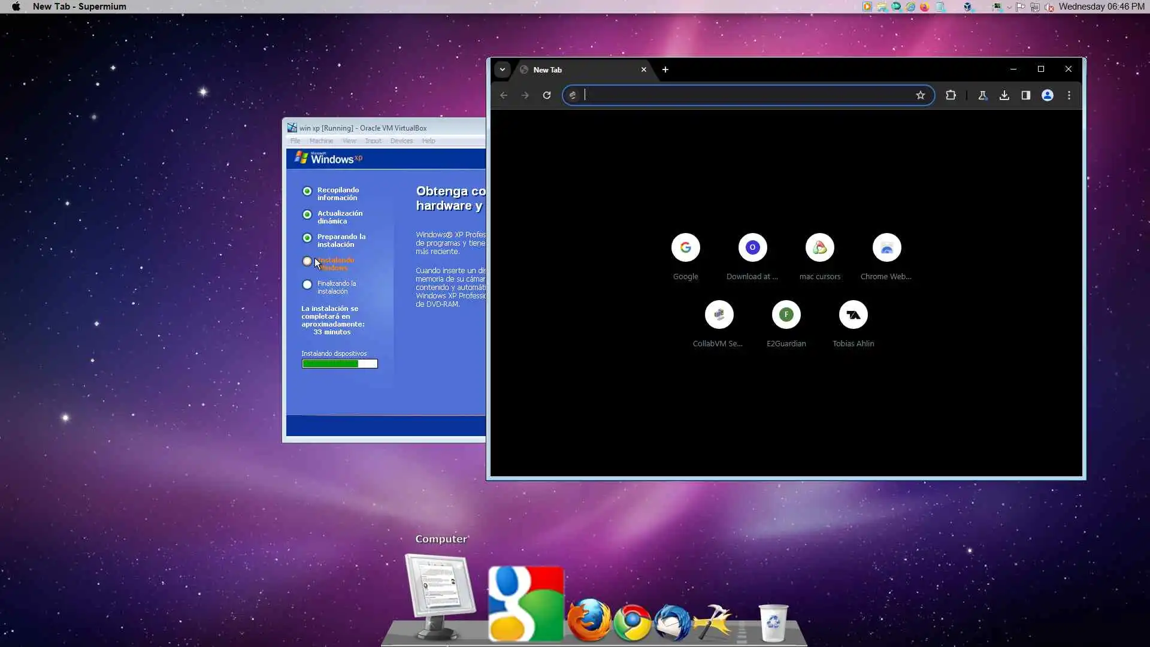Select the 'Finalizando la instalación' radio step
Viewport: 1150px width, 647px height.
coord(307,285)
